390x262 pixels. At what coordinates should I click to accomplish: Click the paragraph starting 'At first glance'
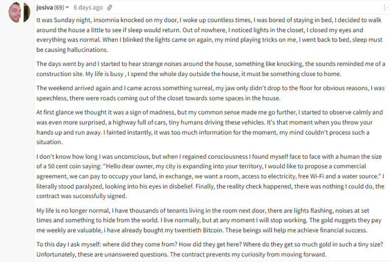(209, 127)
